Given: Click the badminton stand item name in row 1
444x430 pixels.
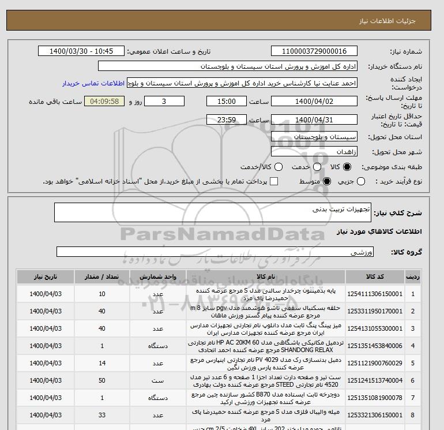Looking at the screenshot, I should point(266,294).
